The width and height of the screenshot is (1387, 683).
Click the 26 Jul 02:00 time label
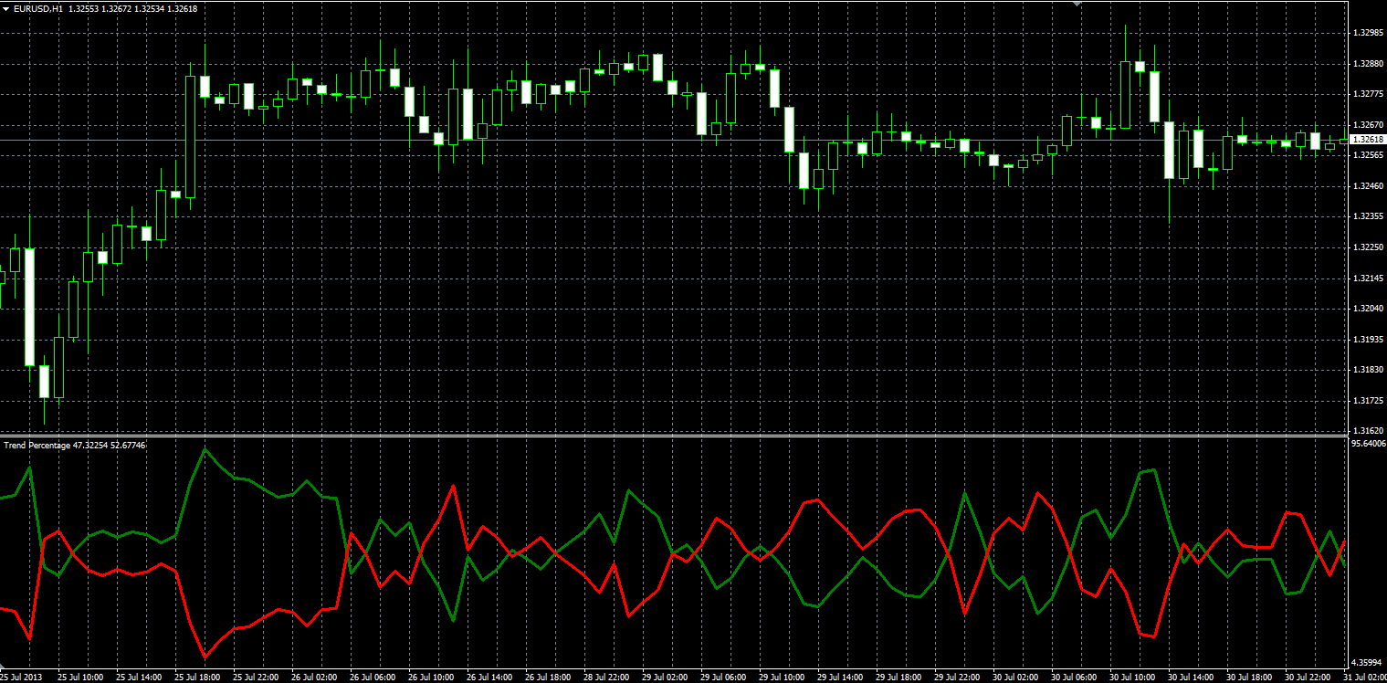tap(313, 678)
